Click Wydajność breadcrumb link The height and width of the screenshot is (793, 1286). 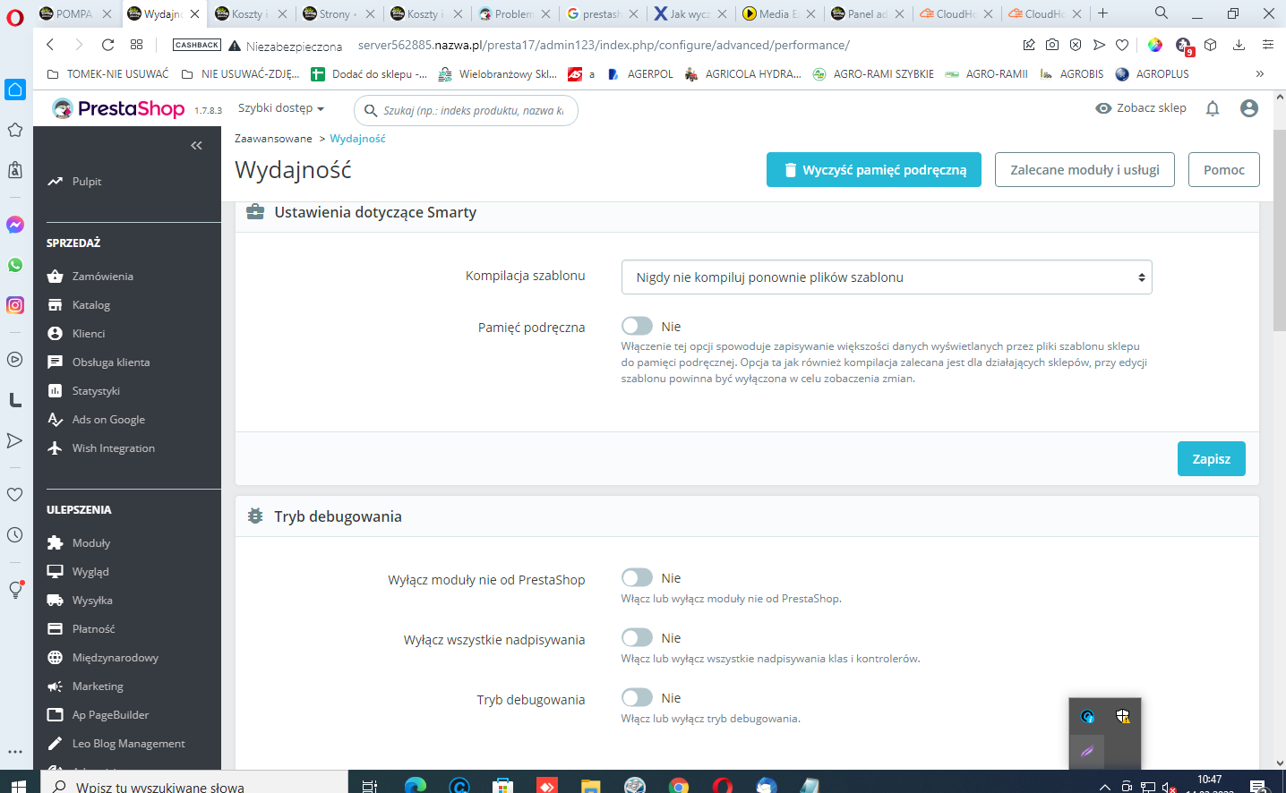point(357,139)
